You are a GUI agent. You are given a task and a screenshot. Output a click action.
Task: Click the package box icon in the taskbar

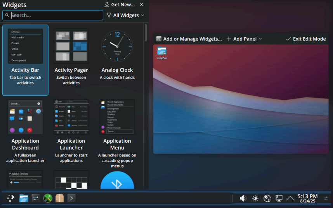[x=59, y=198]
